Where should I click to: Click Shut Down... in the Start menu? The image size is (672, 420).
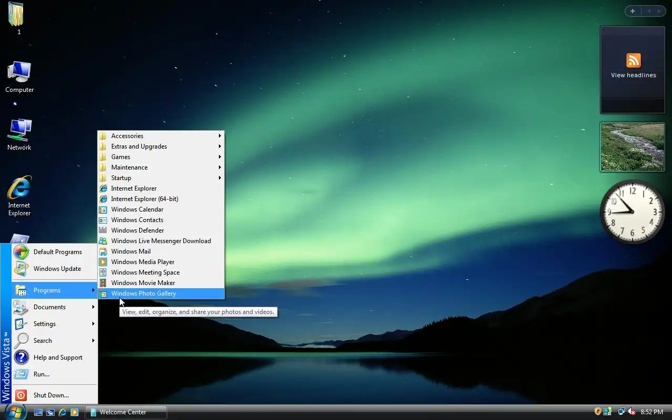[54, 395]
